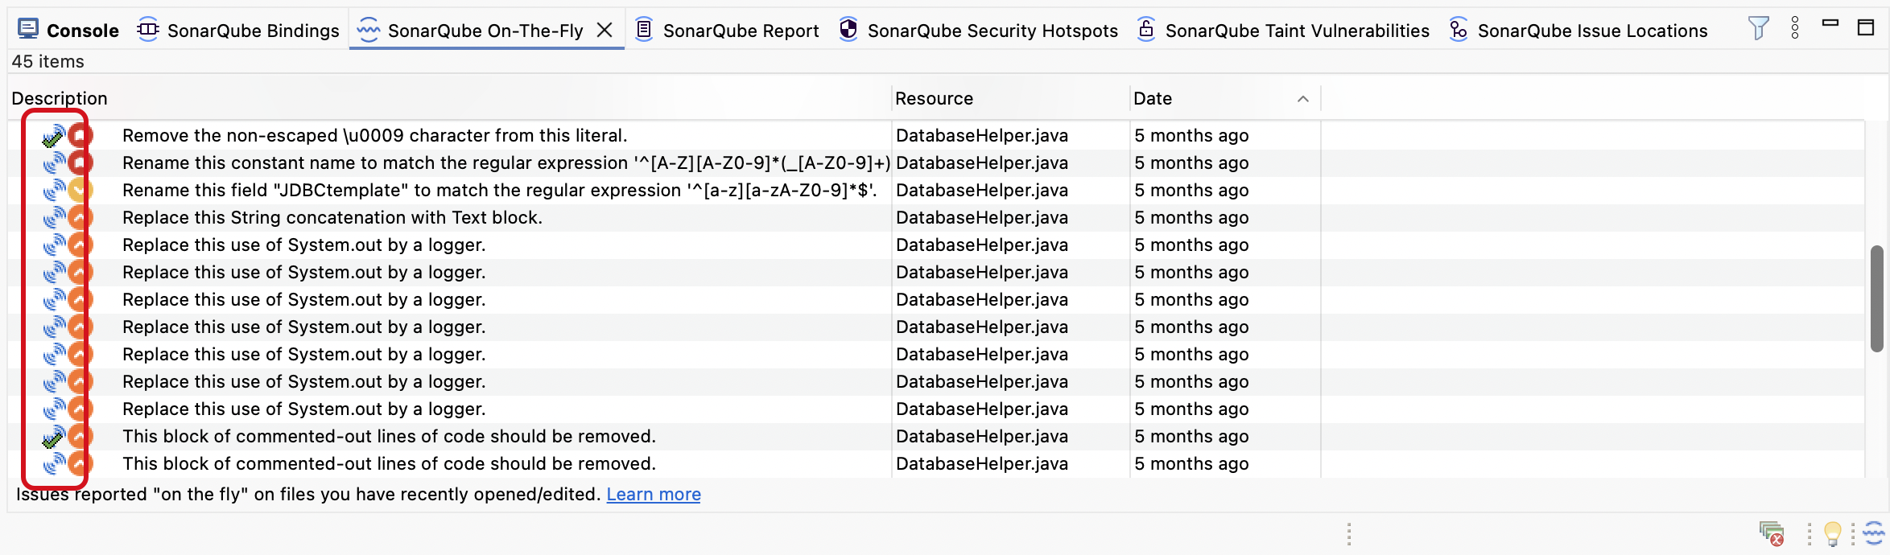The width and height of the screenshot is (1890, 555).
Task: Click orange severity icon in 'String concatenation' row
Action: [80, 217]
